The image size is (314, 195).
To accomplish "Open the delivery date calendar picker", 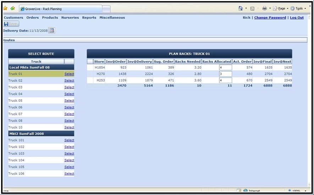I will tap(52, 30).
